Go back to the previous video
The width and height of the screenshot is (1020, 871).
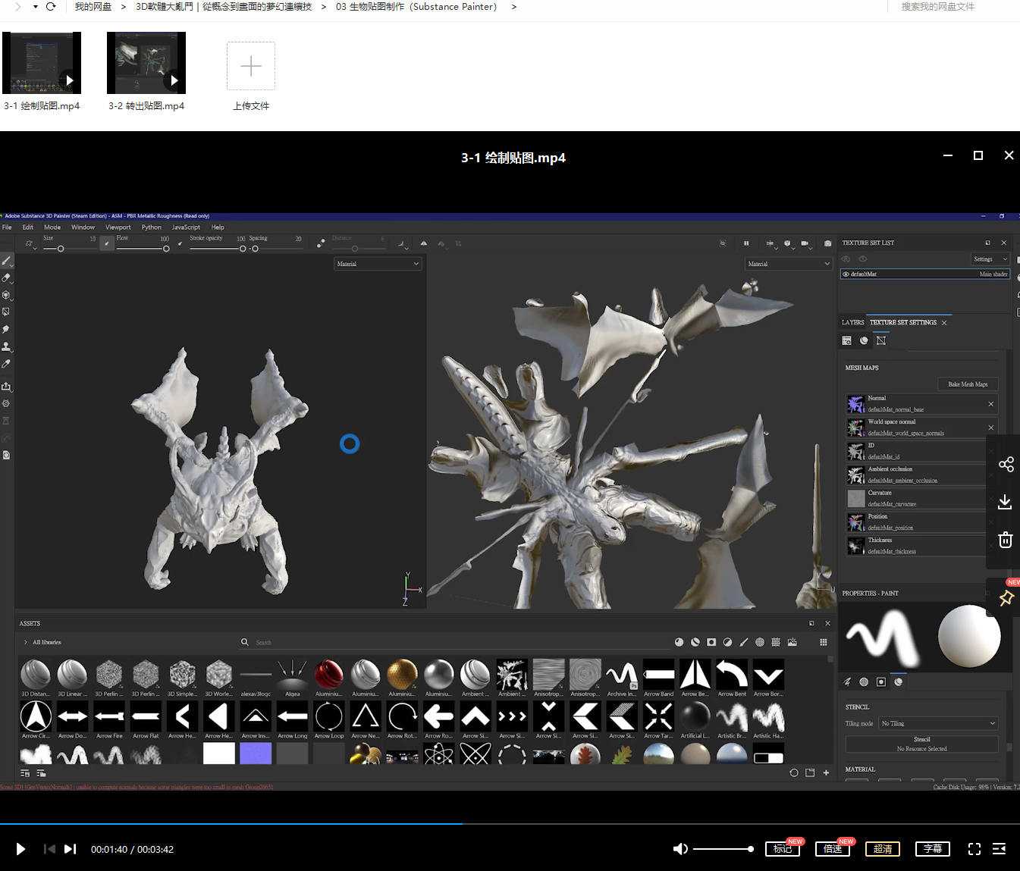tap(49, 849)
